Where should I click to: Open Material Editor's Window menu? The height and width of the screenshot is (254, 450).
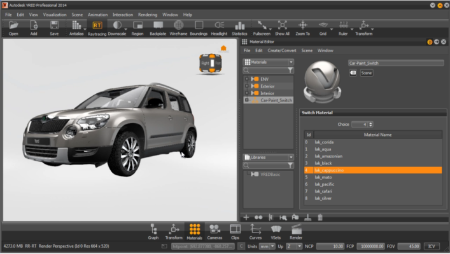point(325,50)
